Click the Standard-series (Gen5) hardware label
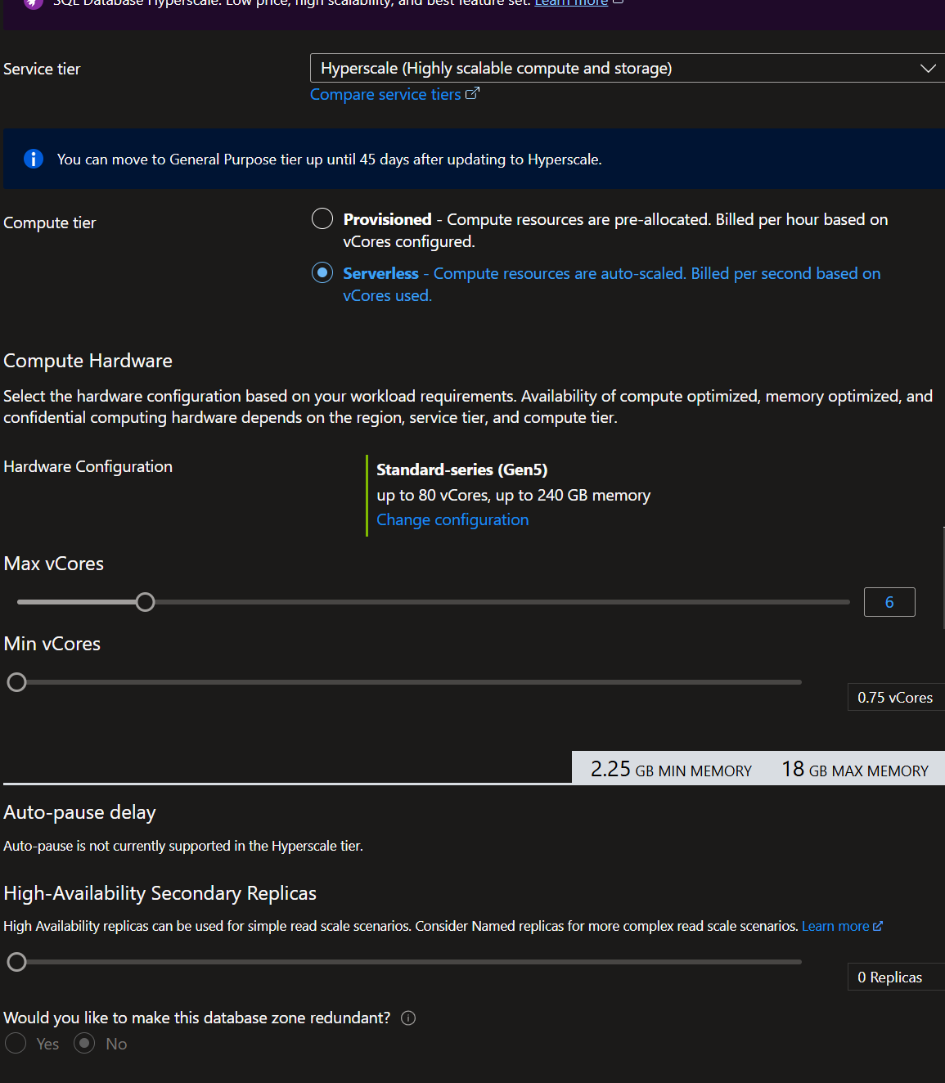Image resolution: width=945 pixels, height=1083 pixels. 461,470
